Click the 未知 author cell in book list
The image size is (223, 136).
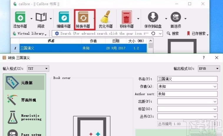86,48
